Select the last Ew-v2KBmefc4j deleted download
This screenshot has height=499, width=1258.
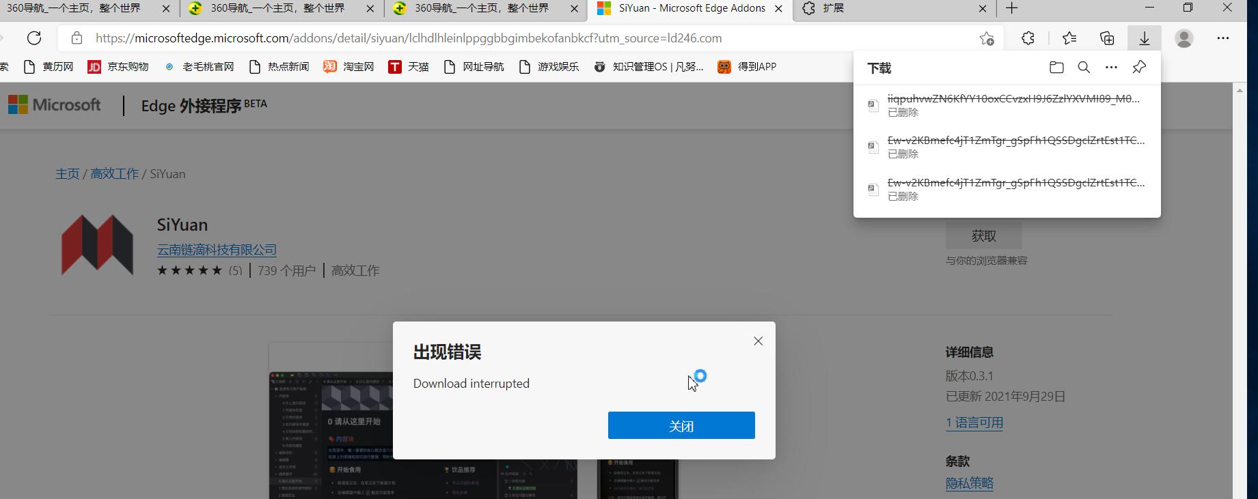1007,189
